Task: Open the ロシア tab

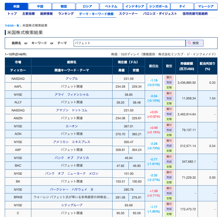Action: point(87,6)
